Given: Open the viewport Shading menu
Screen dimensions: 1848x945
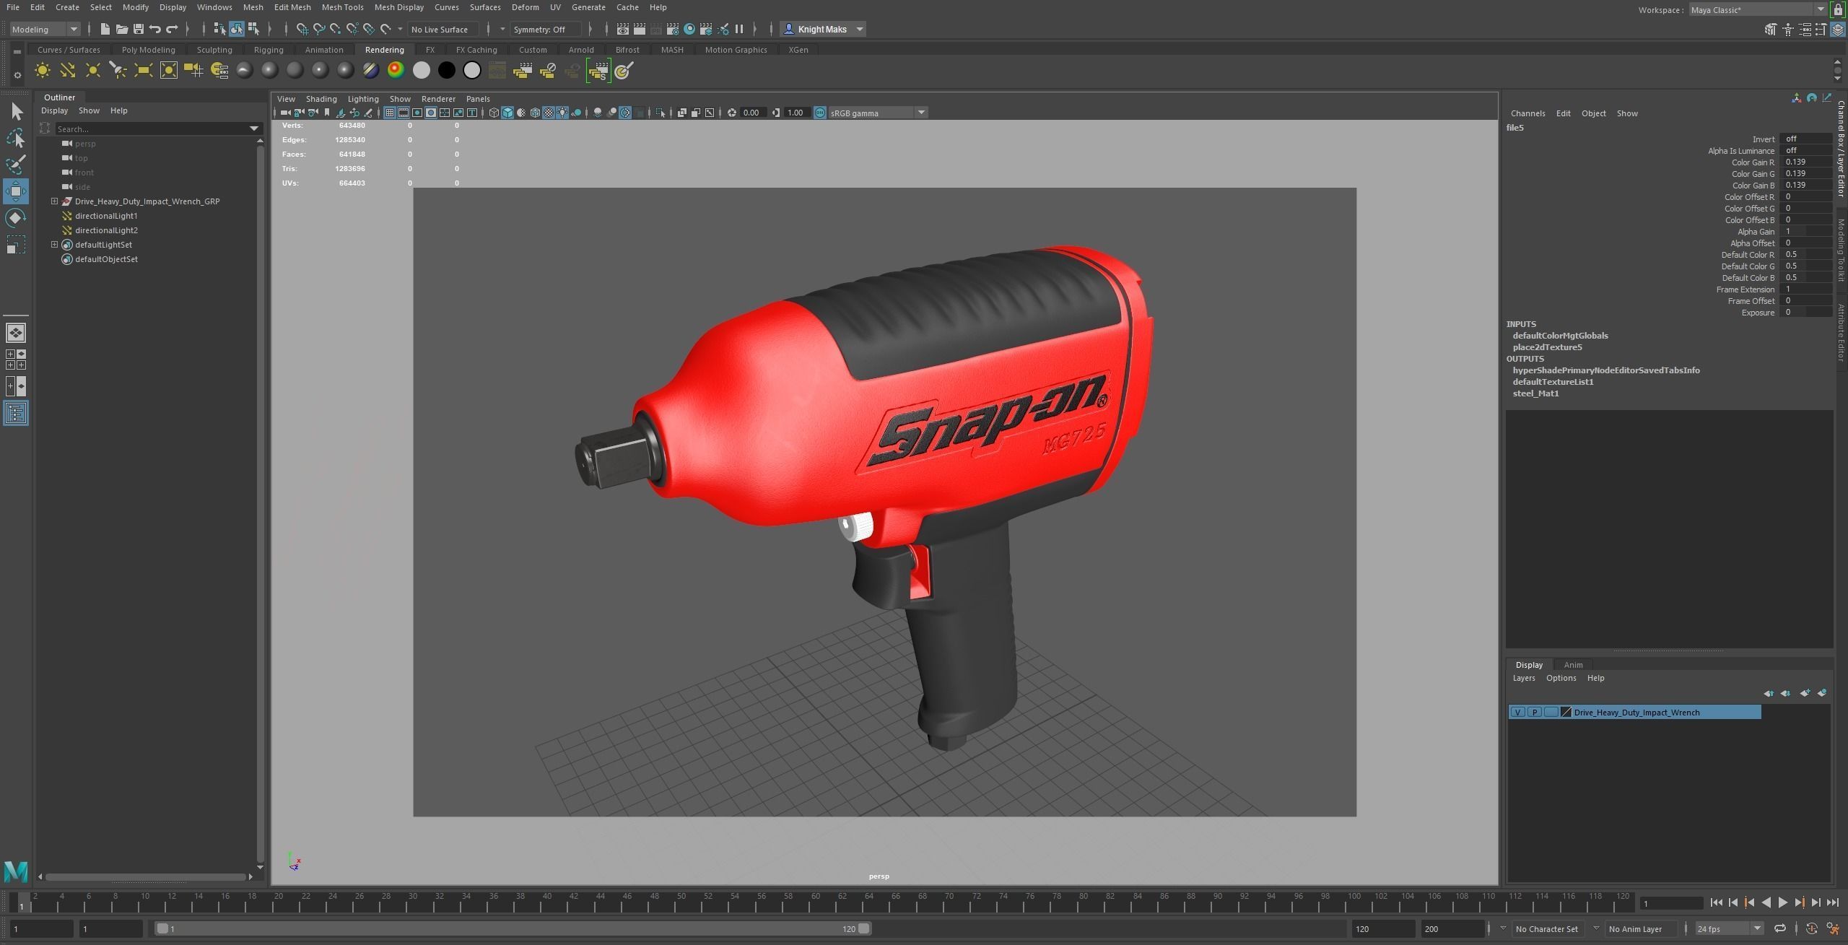Looking at the screenshot, I should [321, 99].
